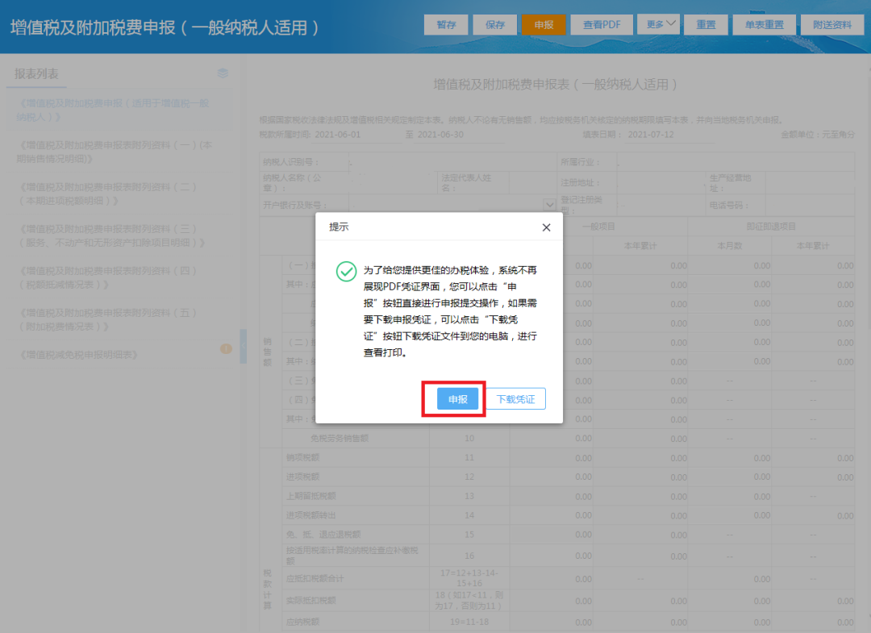
Task: Expand the 更多 dropdown menu
Action: point(658,24)
